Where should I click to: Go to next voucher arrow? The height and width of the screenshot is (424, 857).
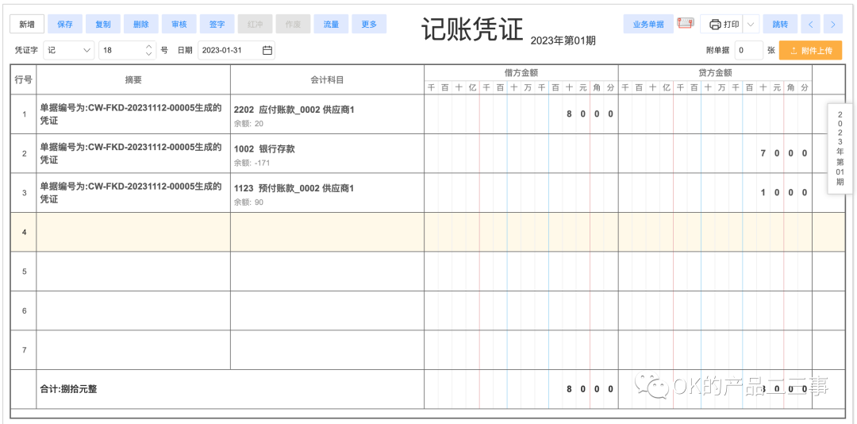[x=833, y=24]
